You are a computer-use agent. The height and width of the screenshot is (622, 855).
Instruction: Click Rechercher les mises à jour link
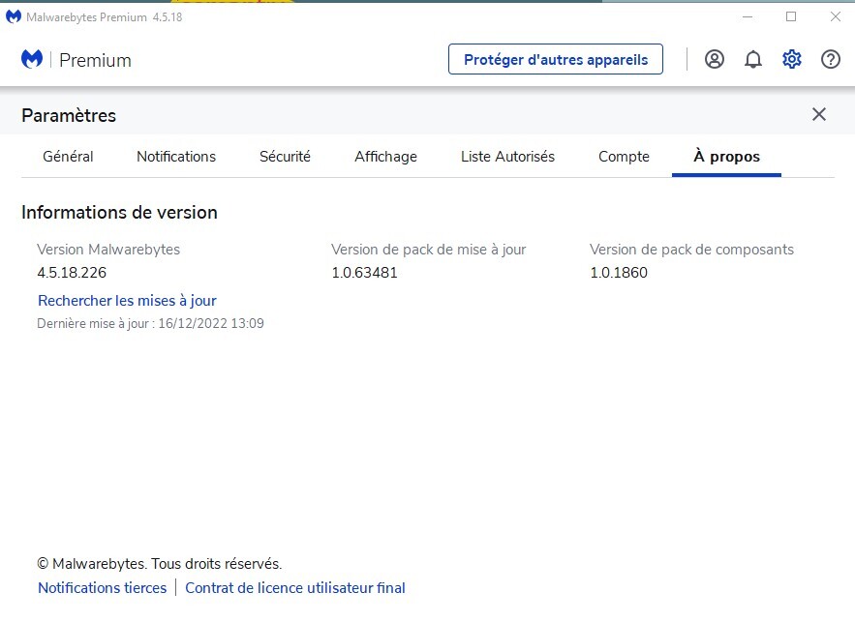click(127, 300)
